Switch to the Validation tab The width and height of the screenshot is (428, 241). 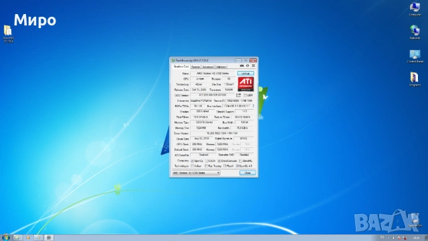coord(221,67)
